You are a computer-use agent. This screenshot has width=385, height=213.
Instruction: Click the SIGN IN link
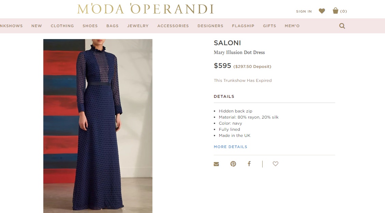[x=304, y=11]
